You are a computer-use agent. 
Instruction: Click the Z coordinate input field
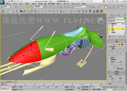[x=60, y=87]
